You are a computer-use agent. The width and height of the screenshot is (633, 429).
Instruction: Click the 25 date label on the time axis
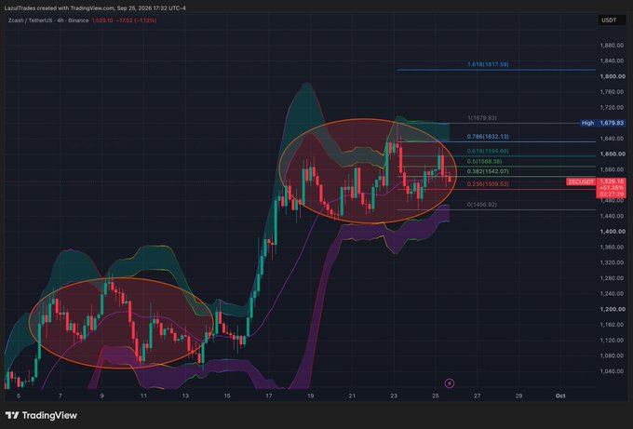tap(436, 395)
